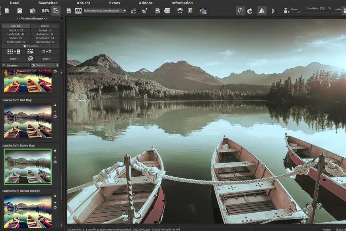Click the PROJECTS camera icon
The width and height of the screenshot is (346, 231).
[78, 11]
